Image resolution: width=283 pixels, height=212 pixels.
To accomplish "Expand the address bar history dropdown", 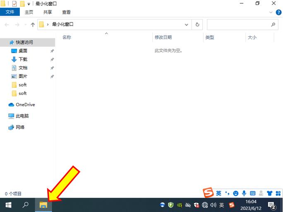I will (x=187, y=25).
